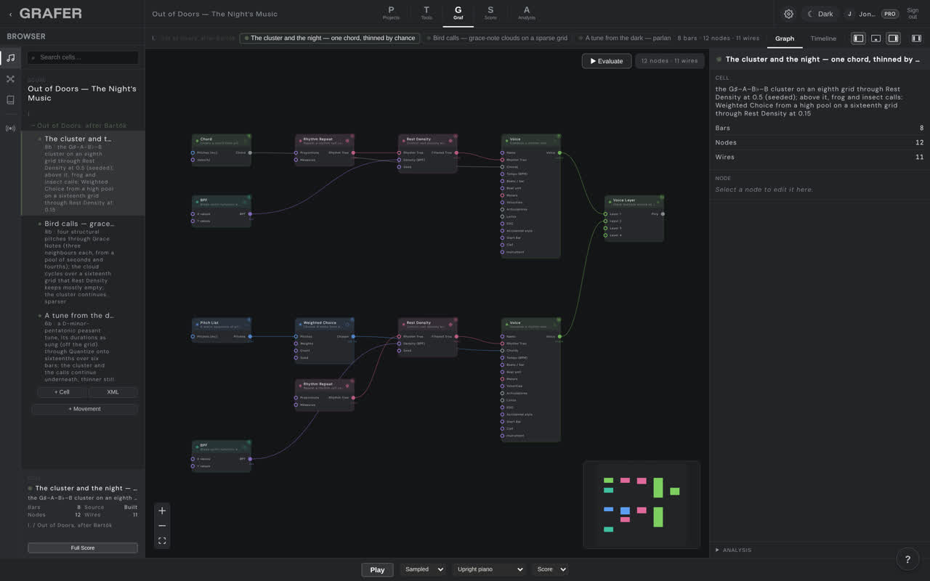Click the Sign out link
The width and height of the screenshot is (930, 581).
pos(913,14)
